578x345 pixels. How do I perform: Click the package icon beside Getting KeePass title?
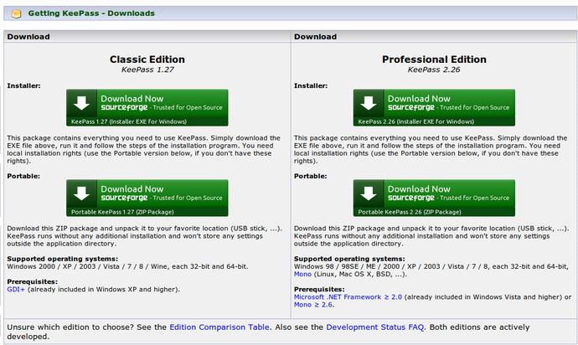pyautogui.click(x=15, y=14)
